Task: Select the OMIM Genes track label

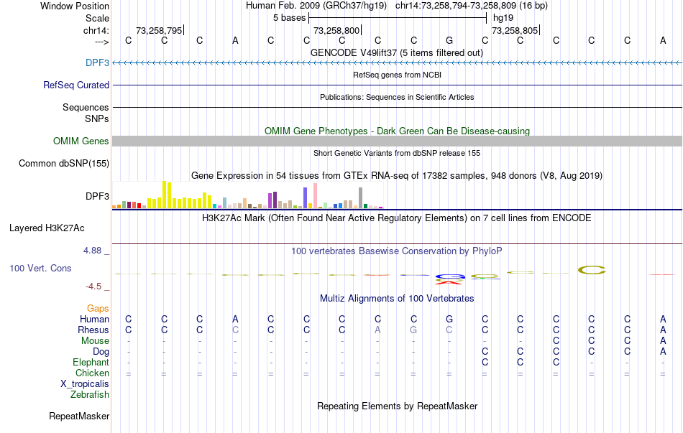Action: pyautogui.click(x=81, y=141)
